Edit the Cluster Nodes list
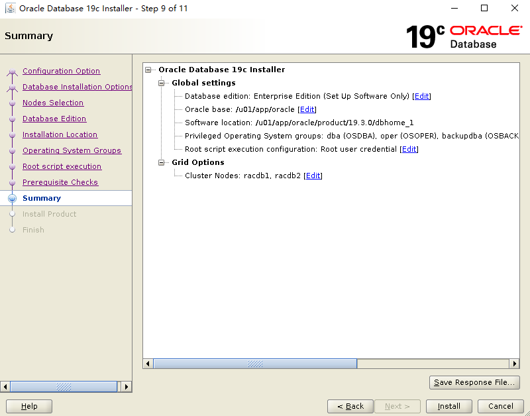This screenshot has height=416, width=530. point(313,176)
